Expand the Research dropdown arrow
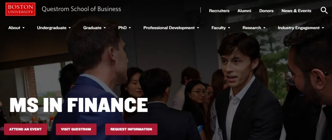 point(264,28)
